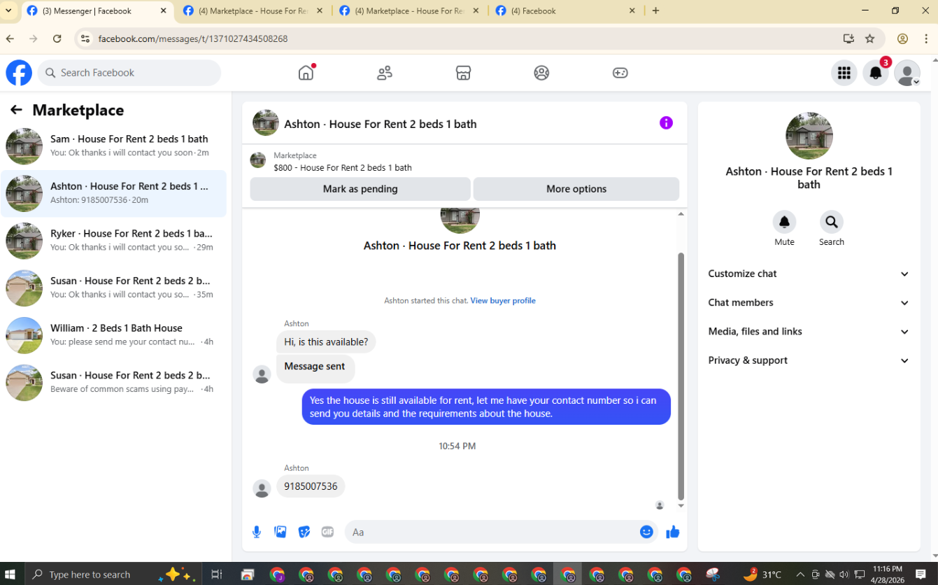Send a thumbs-up like
938x585 pixels.
673,532
